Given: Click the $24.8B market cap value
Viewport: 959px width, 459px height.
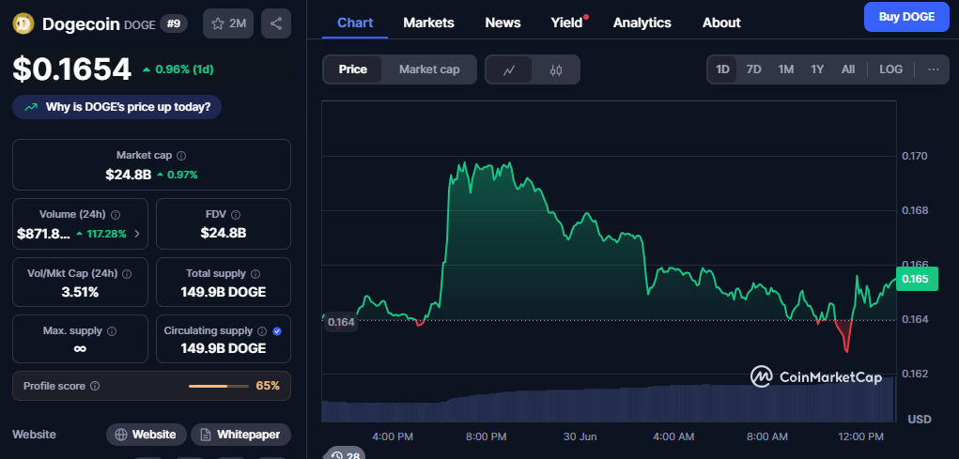Looking at the screenshot, I should [x=128, y=175].
